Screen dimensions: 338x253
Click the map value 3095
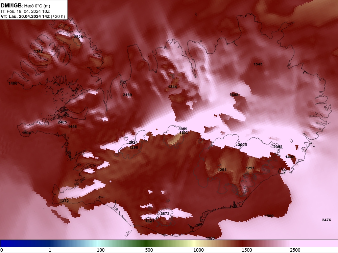point(242,145)
